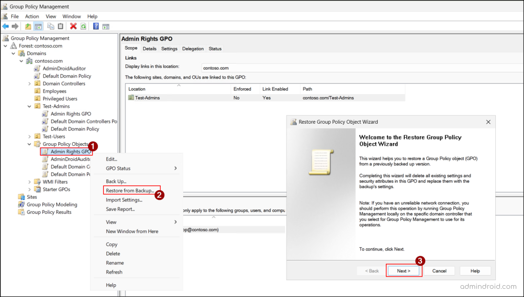
Task: Click the Up one level folder icon
Action: (x=28, y=26)
